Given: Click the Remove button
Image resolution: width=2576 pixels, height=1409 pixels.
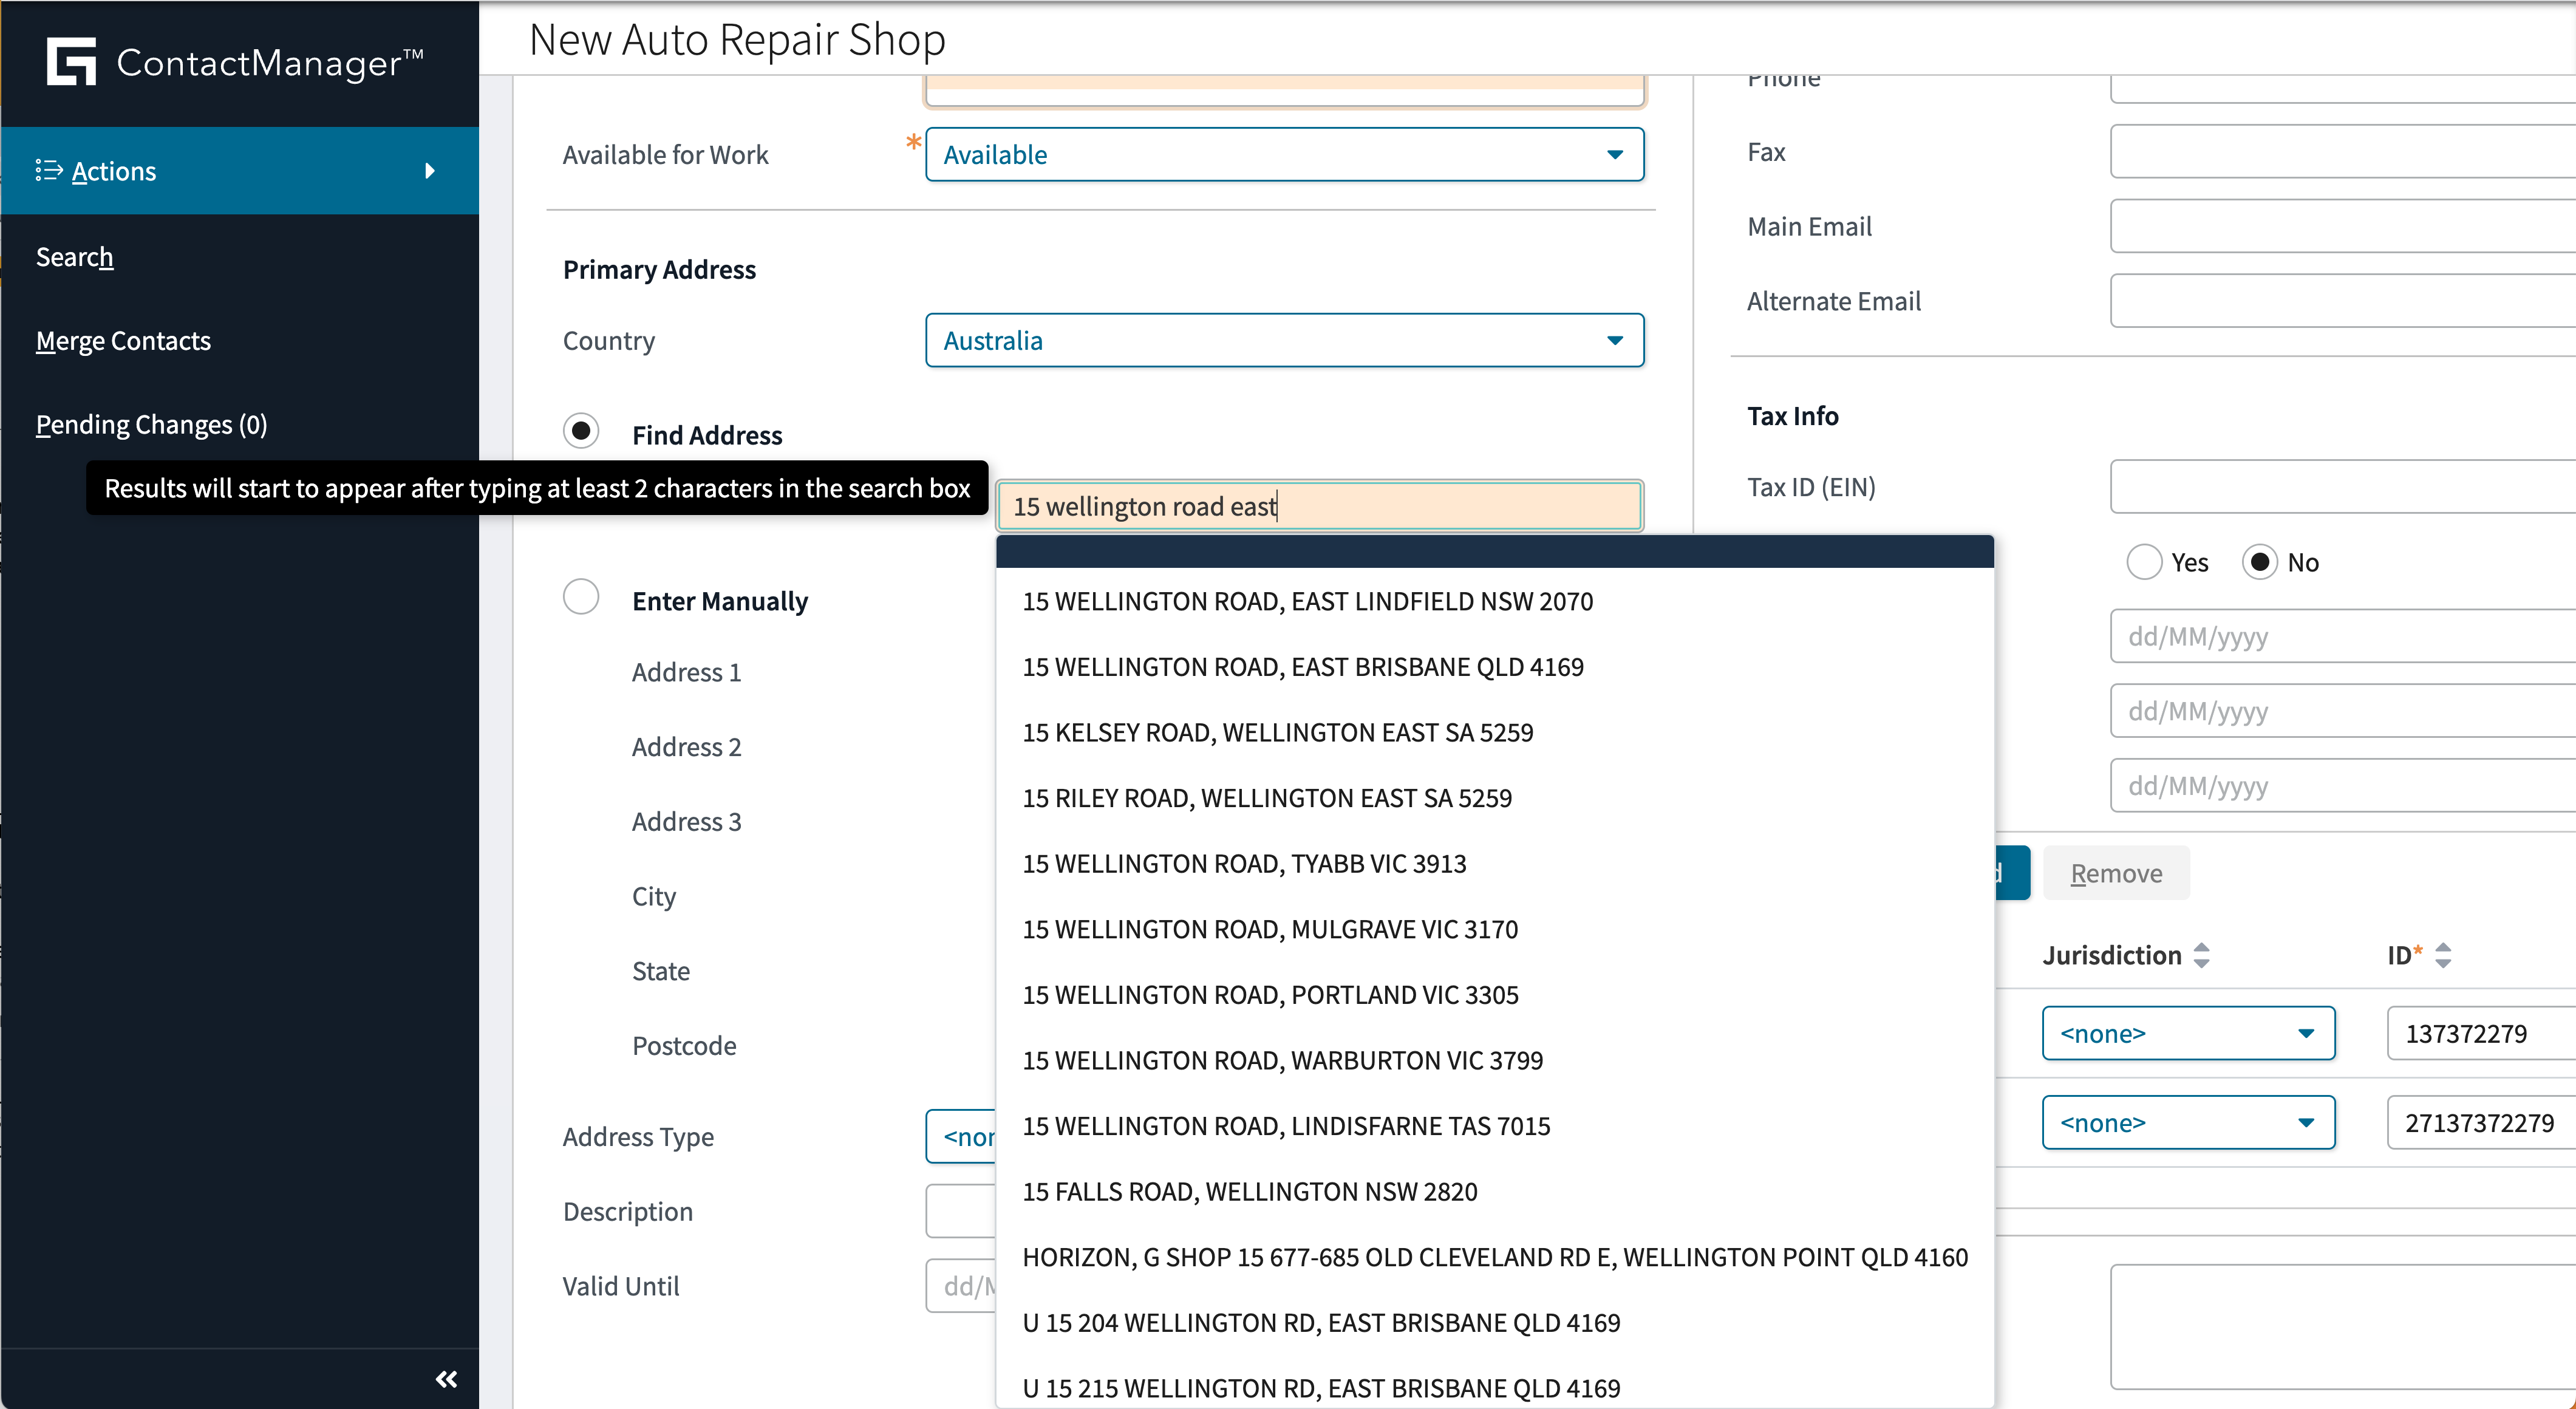Looking at the screenshot, I should 2116,873.
